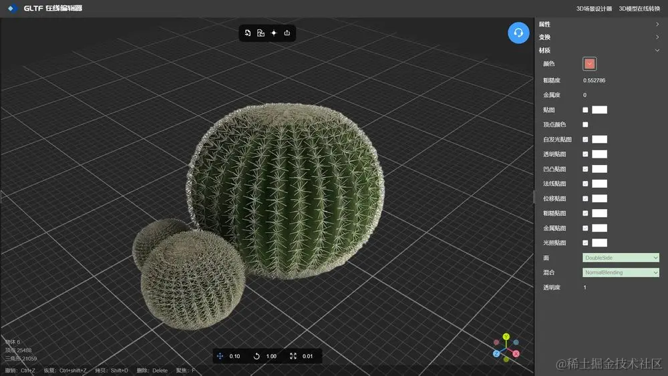This screenshot has width=668, height=376.
Task: Click the scale snap value 0.01
Action: point(307,357)
